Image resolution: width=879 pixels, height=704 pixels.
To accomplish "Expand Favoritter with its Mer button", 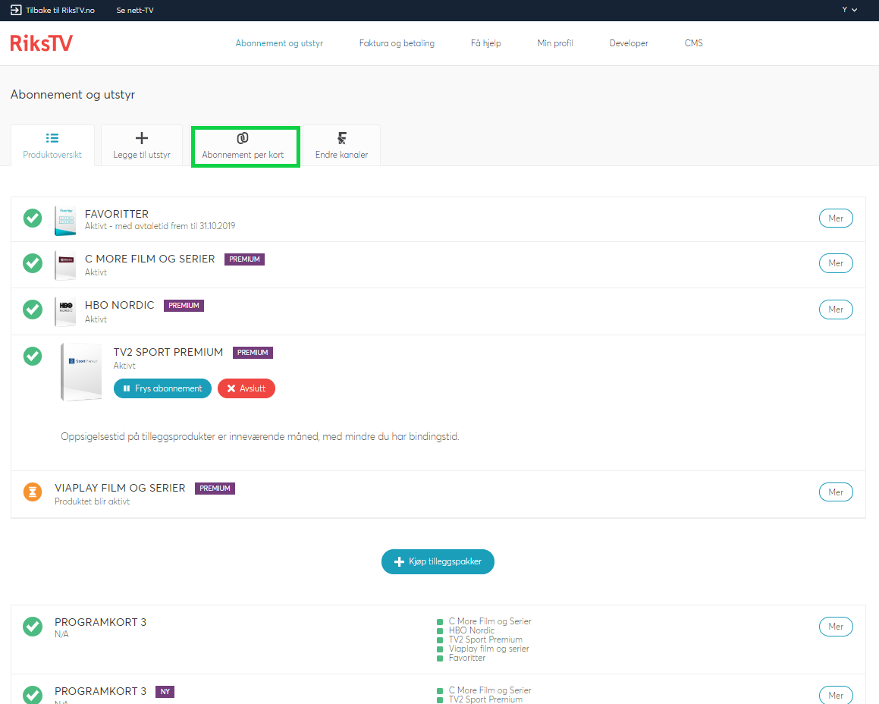I will 836,218.
